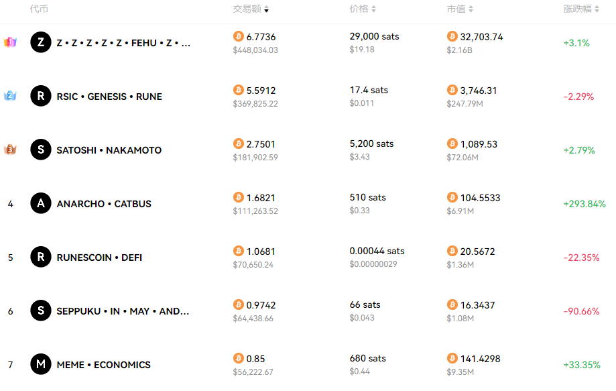The image size is (616, 391).
Task: Sort by 价格 column arrow
Action: point(373,9)
